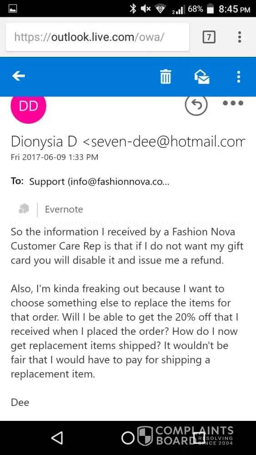Tap Android home circle button
Image resolution: width=256 pixels, height=455 pixels.
pos(128,438)
